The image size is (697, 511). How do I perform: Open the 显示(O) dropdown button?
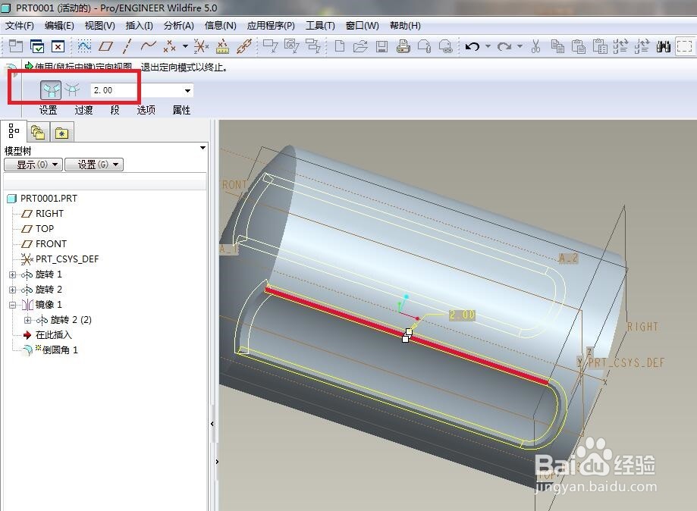click(33, 165)
